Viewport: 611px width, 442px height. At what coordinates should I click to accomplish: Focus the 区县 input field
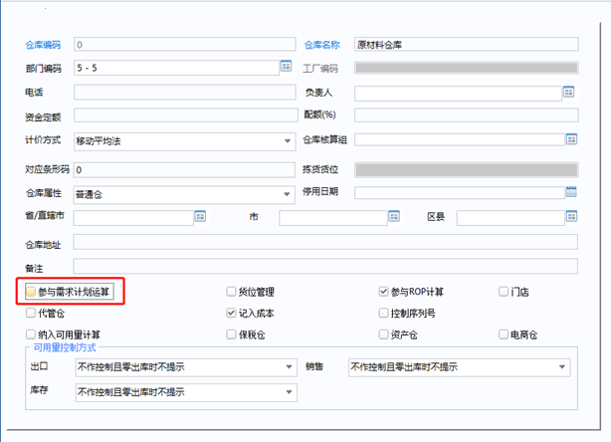(510, 218)
